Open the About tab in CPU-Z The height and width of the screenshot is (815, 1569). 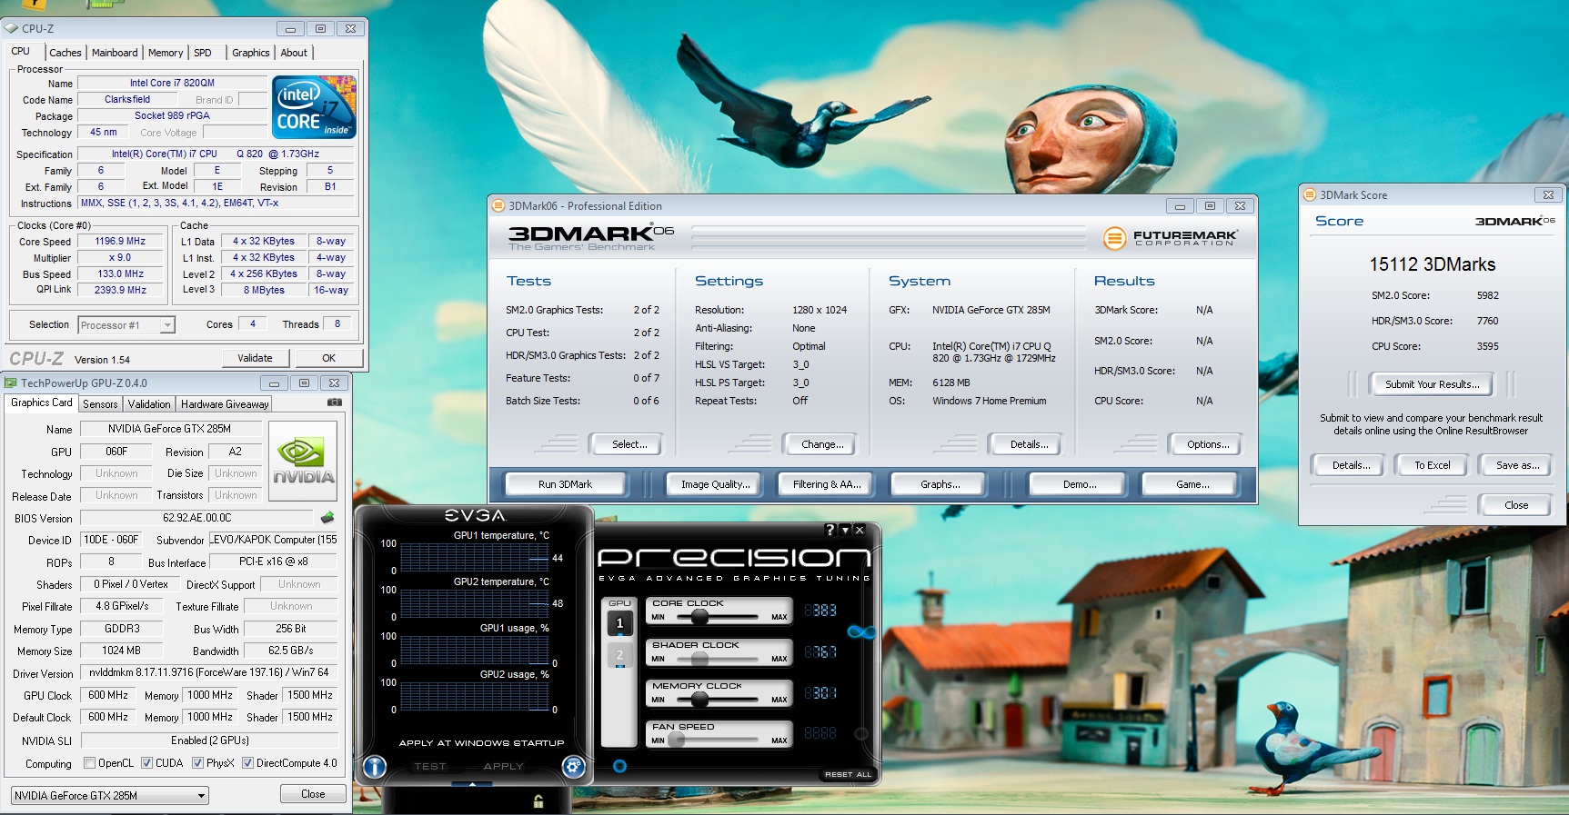294,53
